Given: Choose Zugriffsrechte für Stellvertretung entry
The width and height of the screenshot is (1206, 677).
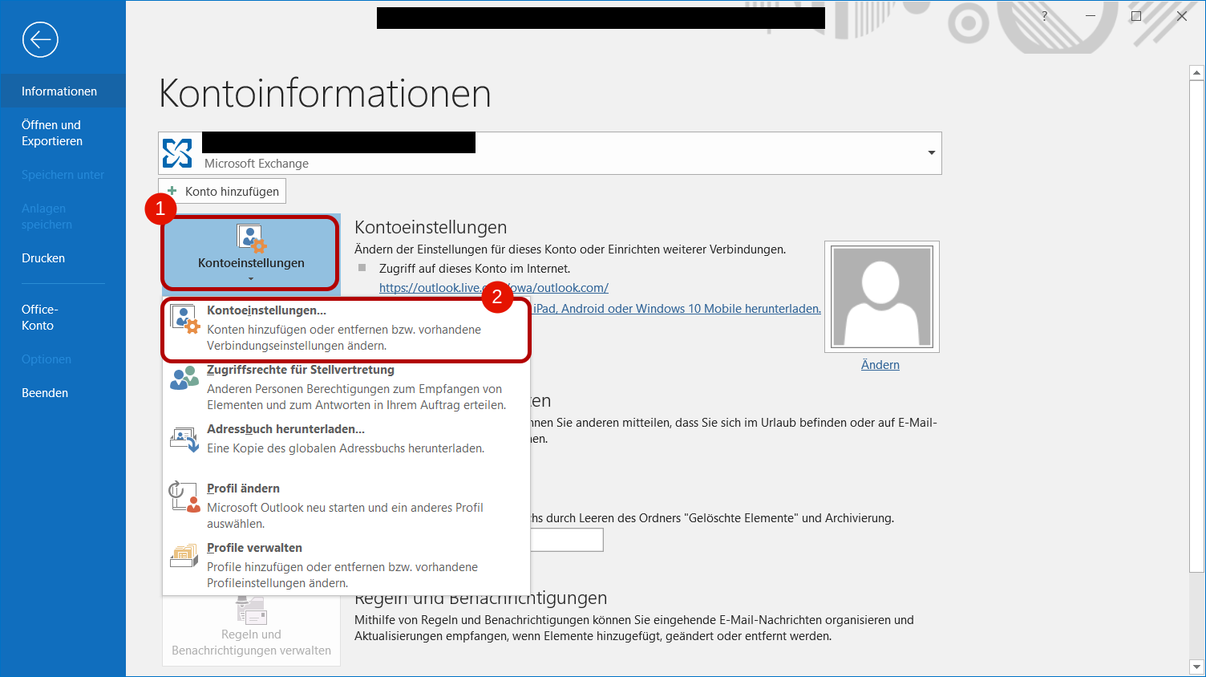Looking at the screenshot, I should point(346,388).
